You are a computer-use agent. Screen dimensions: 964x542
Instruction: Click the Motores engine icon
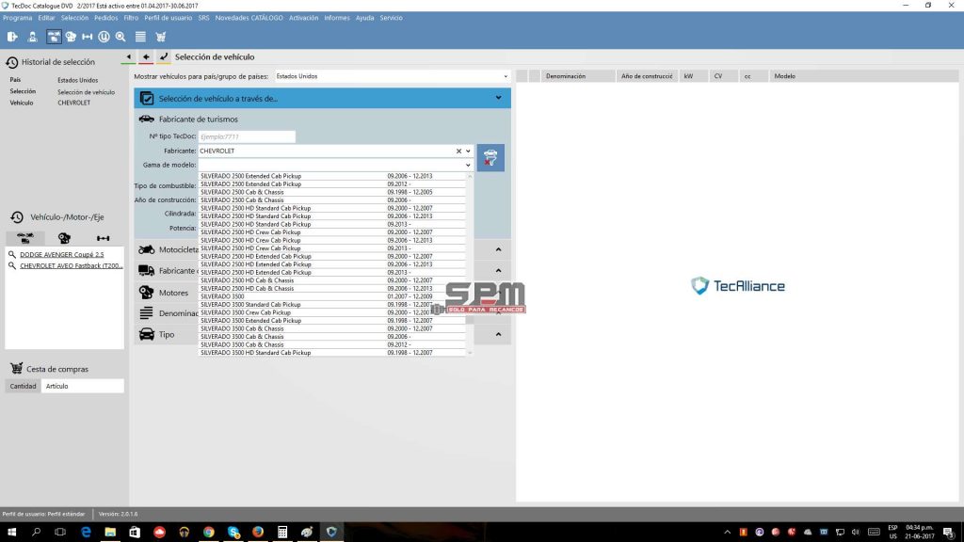[x=146, y=293]
